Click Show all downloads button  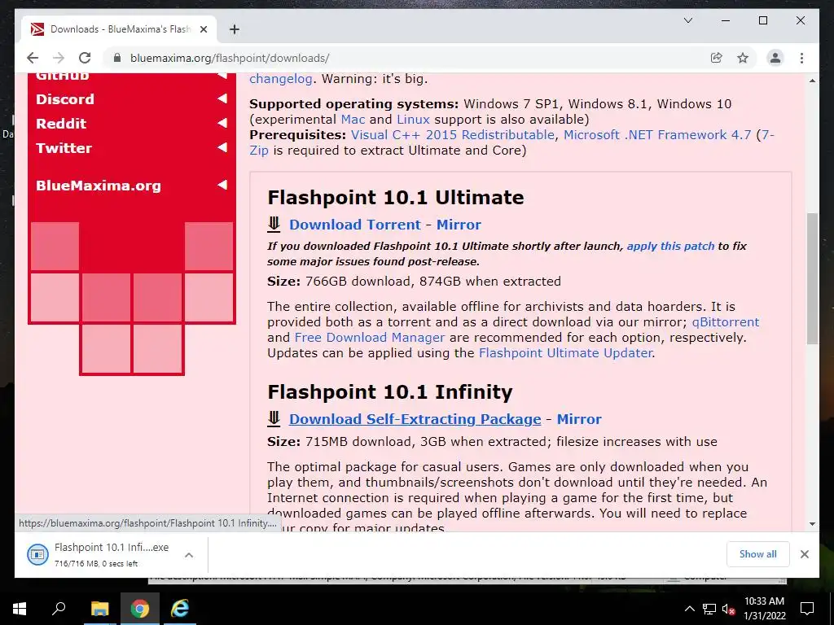coord(758,554)
